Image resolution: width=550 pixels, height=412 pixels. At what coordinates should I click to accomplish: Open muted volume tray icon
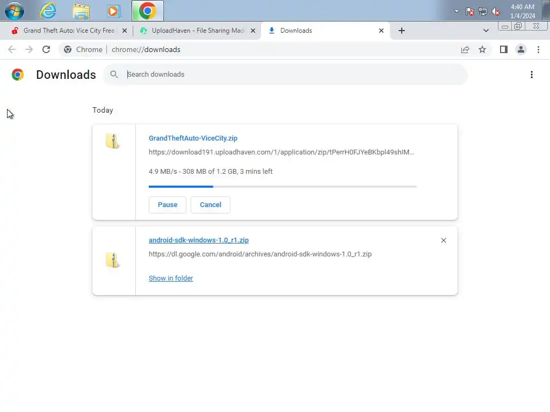click(496, 11)
